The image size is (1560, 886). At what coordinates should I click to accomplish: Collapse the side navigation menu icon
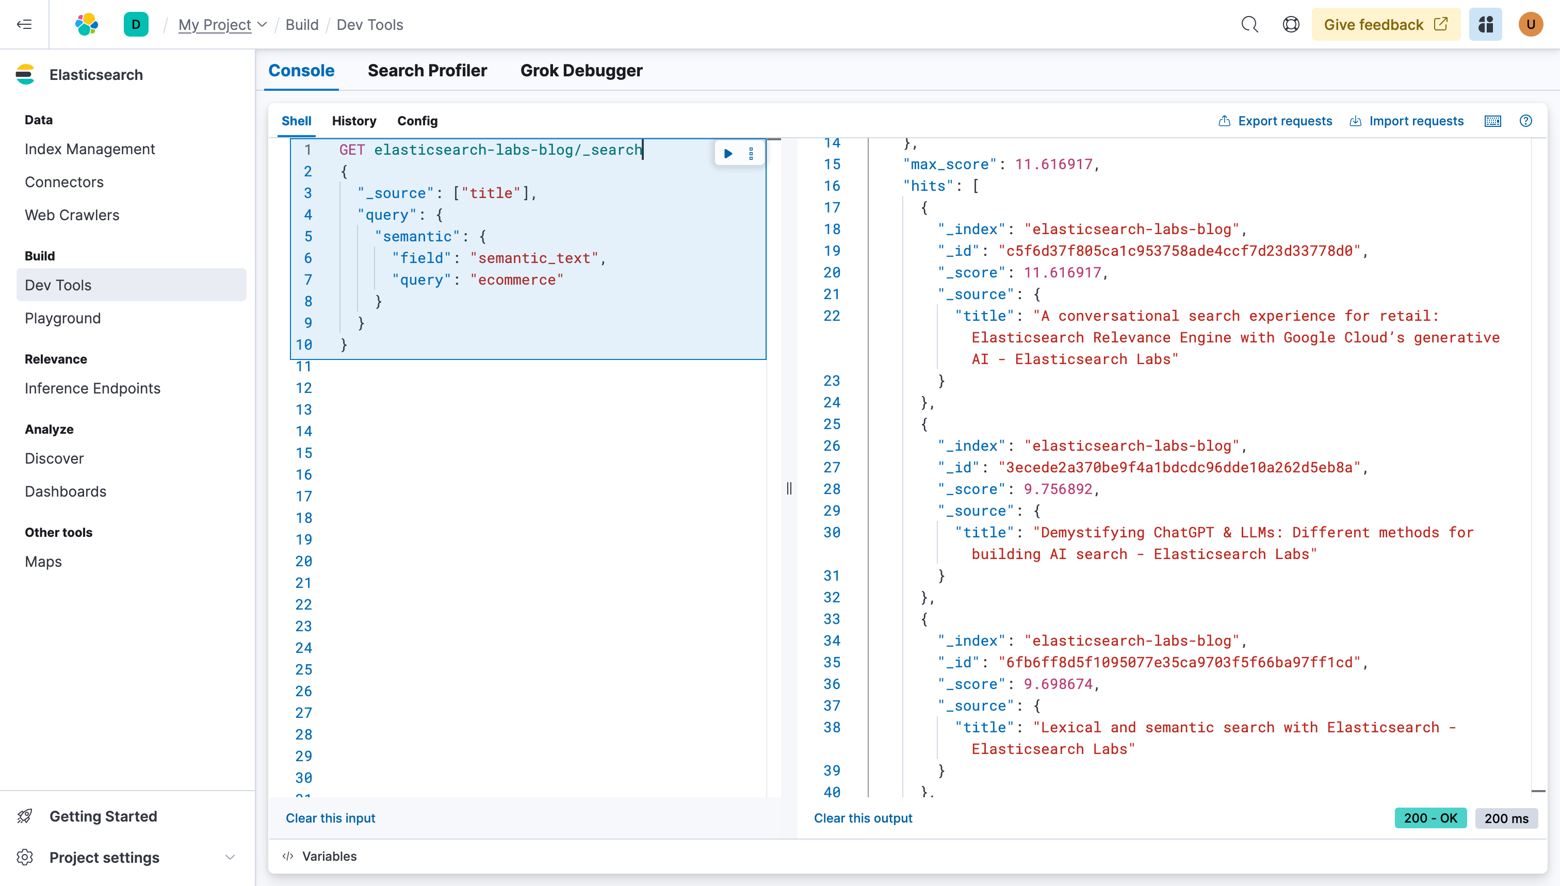tap(24, 24)
